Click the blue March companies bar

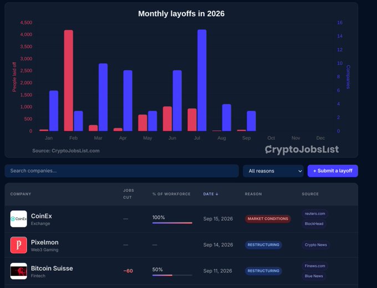coord(103,98)
